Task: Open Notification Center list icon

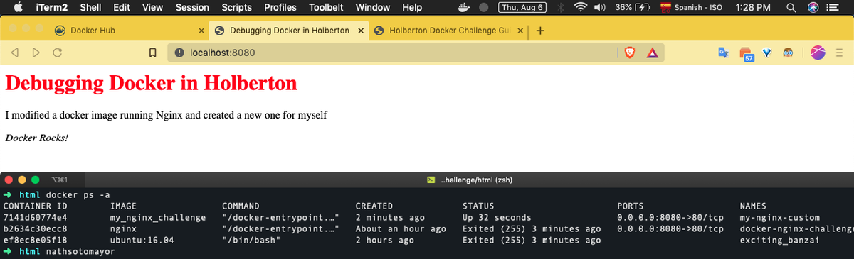Action: (x=833, y=8)
